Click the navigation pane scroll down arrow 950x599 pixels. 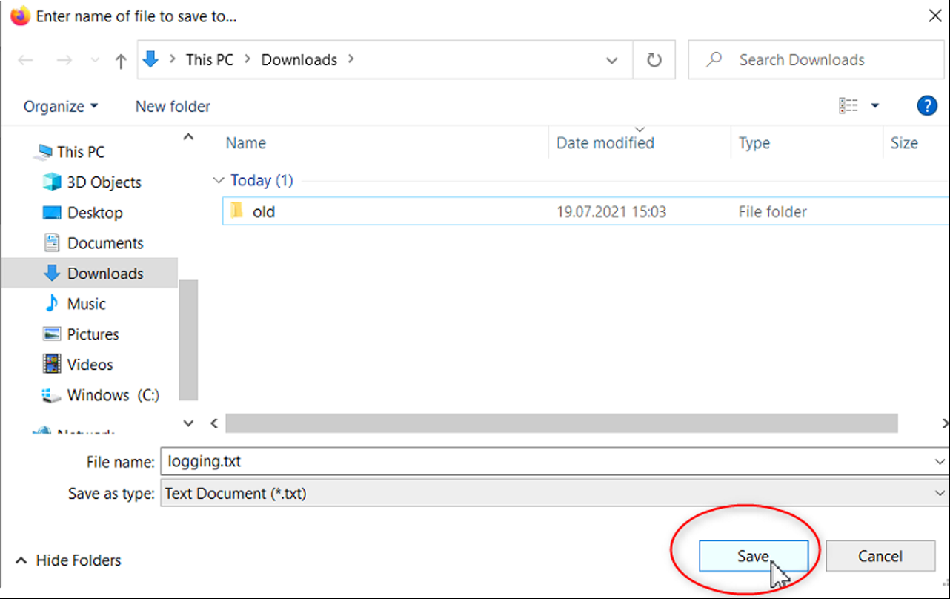coord(188,423)
